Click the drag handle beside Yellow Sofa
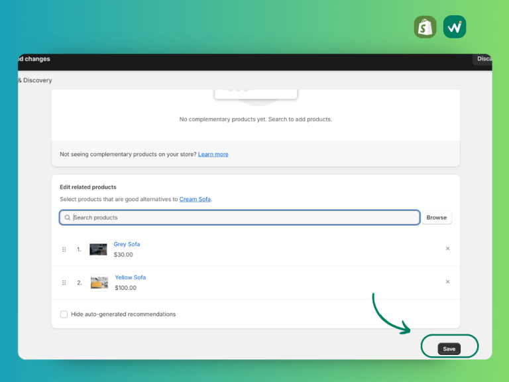509x382 pixels. click(64, 283)
